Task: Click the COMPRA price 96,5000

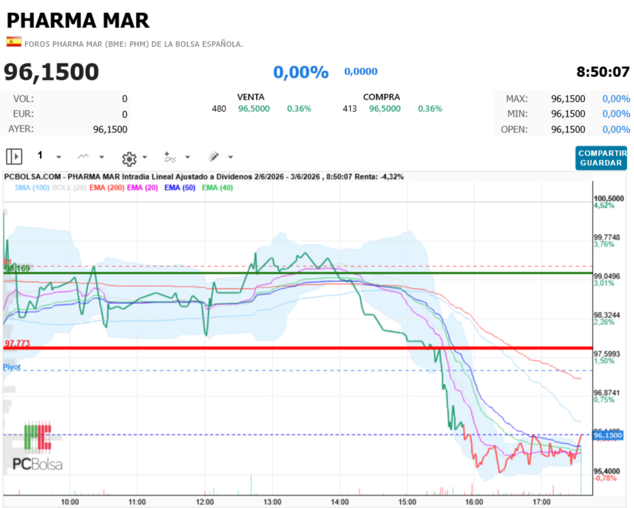Action: [x=385, y=109]
